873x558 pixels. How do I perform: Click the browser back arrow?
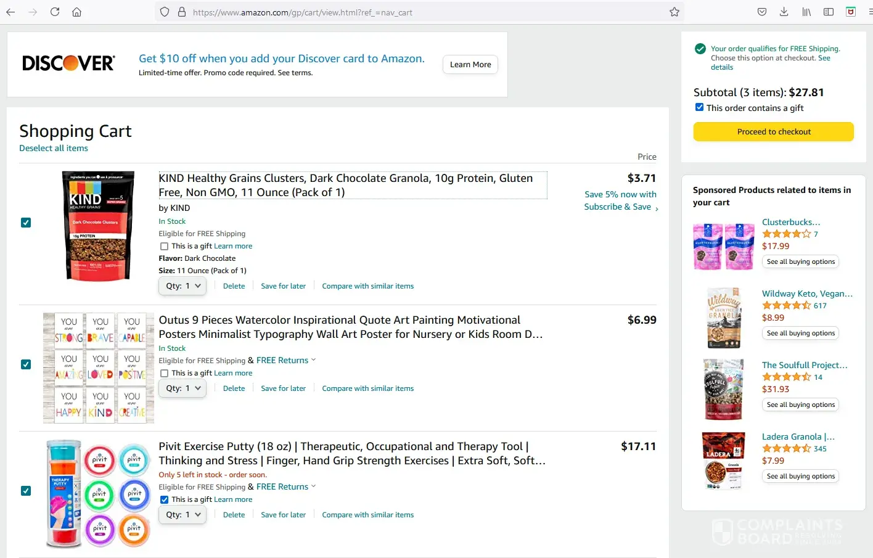click(10, 12)
